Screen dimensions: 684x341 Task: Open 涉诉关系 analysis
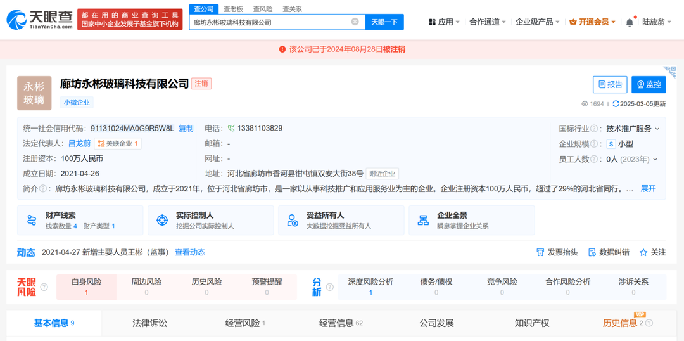pyautogui.click(x=633, y=287)
